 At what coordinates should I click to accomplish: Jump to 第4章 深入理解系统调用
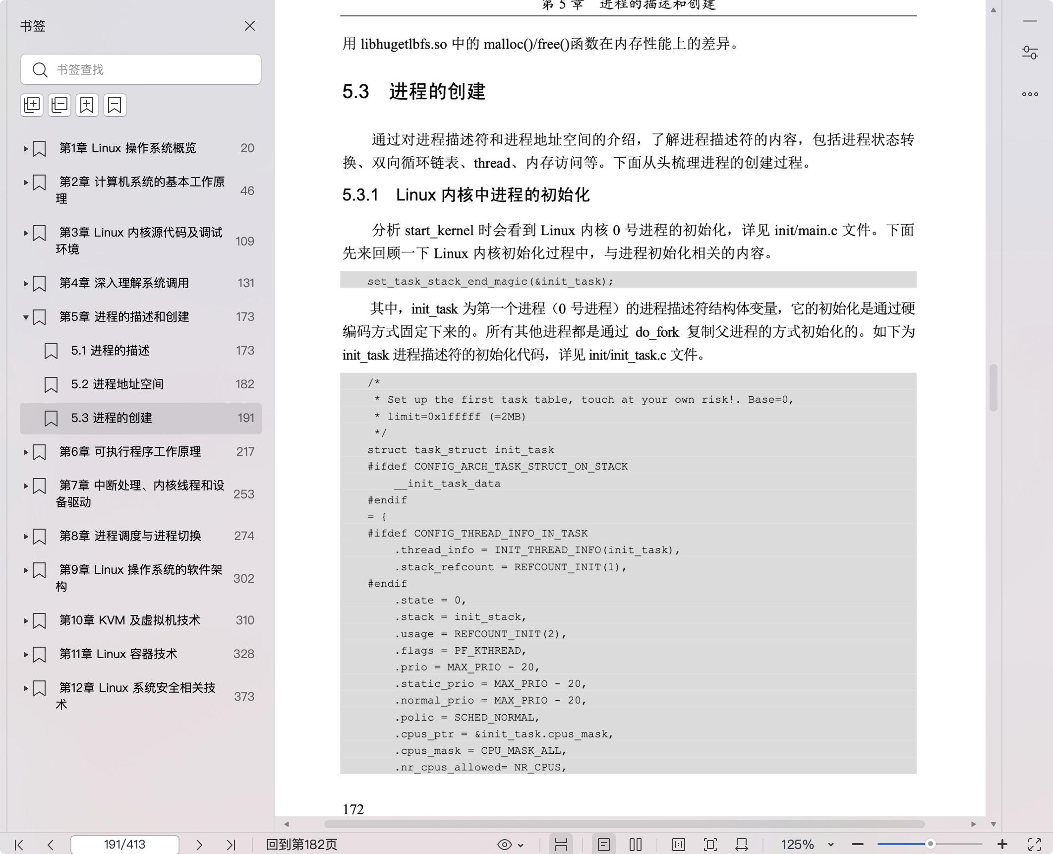coord(124,283)
